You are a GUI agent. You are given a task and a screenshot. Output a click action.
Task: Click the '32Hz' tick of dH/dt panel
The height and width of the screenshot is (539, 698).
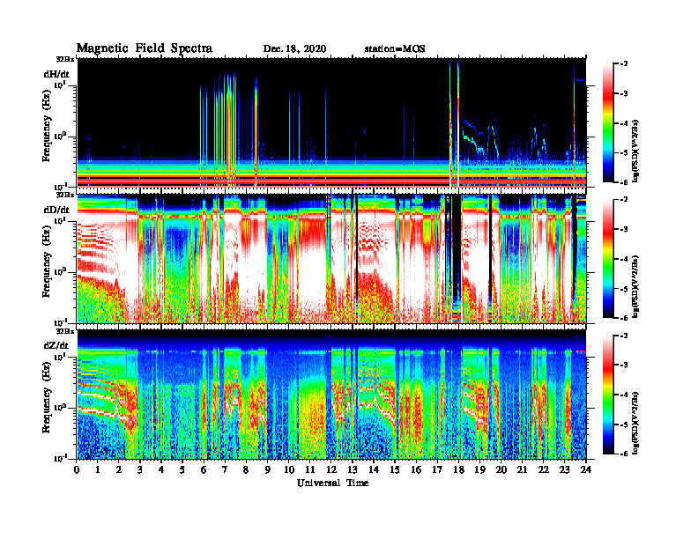(65, 59)
